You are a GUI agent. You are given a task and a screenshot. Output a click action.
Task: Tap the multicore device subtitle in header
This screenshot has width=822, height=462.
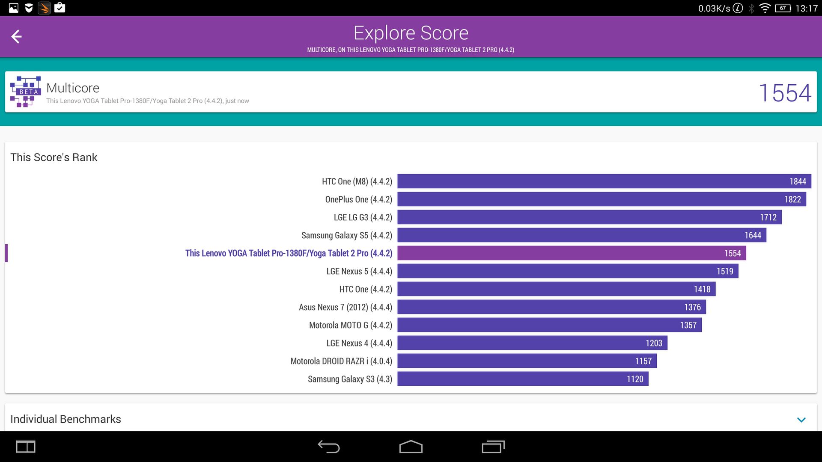(x=411, y=50)
